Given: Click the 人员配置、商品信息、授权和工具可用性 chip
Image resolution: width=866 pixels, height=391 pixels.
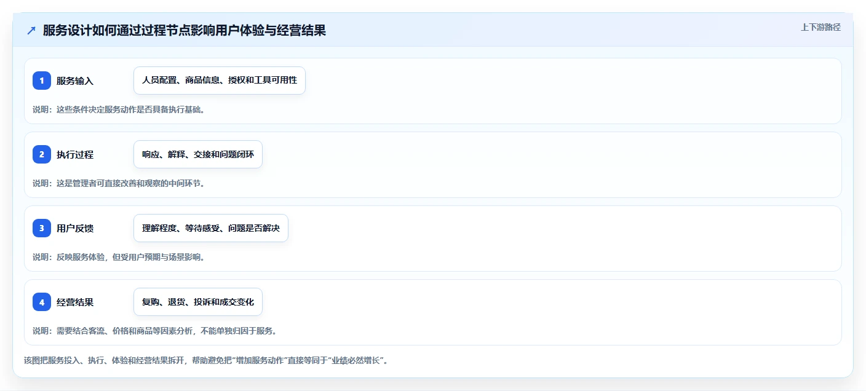Looking at the screenshot, I should point(220,81).
